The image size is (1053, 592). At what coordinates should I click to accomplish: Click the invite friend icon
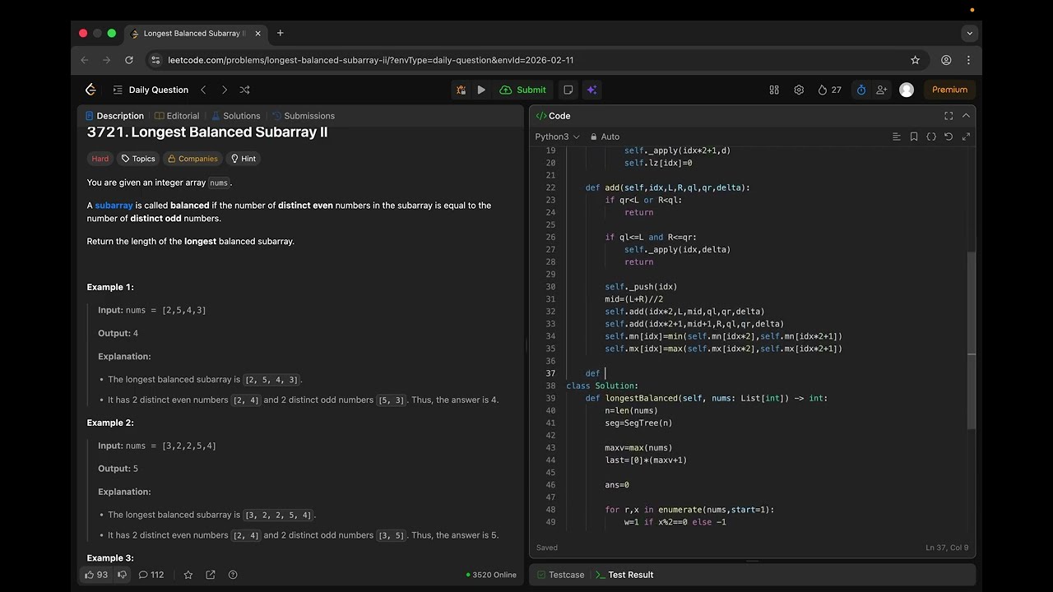[881, 90]
